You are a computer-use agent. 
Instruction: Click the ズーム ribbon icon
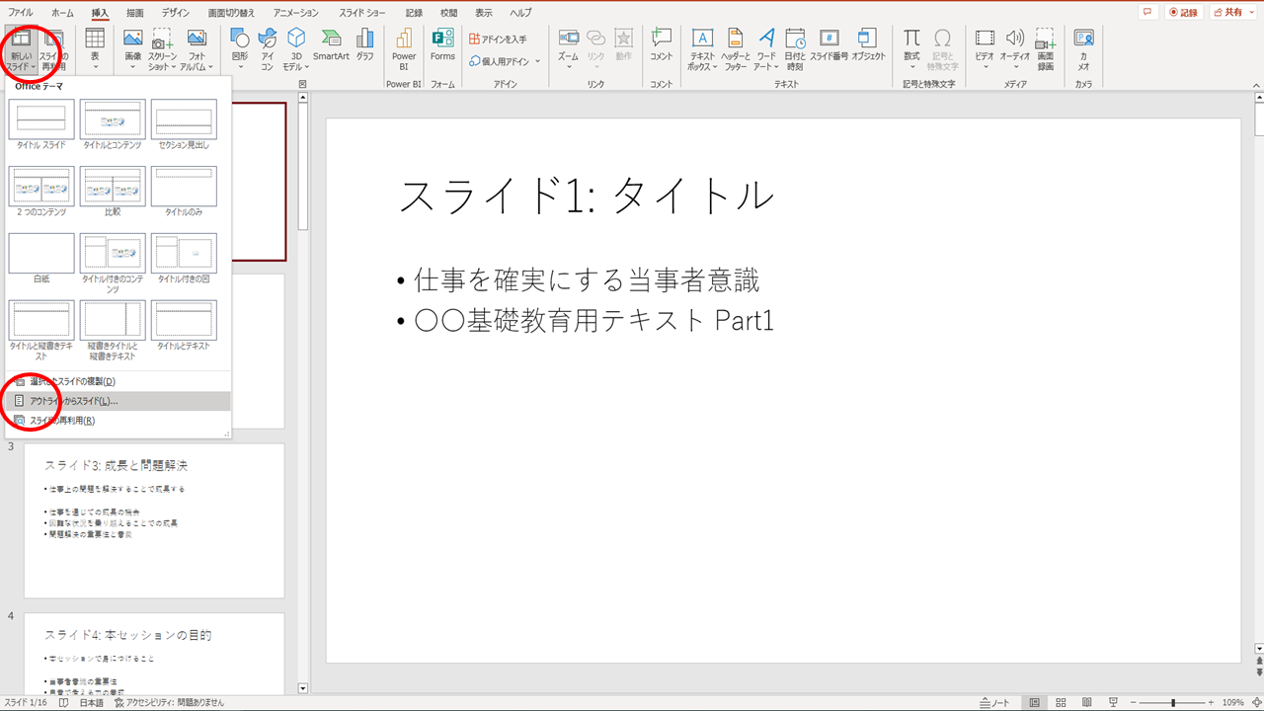[568, 49]
